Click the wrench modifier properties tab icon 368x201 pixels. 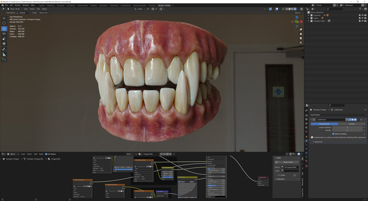coord(307,141)
